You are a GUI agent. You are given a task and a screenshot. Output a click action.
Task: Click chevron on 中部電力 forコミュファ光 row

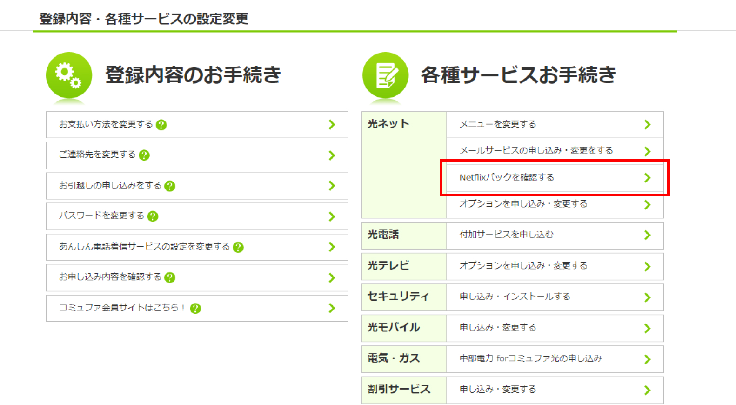[x=647, y=359]
